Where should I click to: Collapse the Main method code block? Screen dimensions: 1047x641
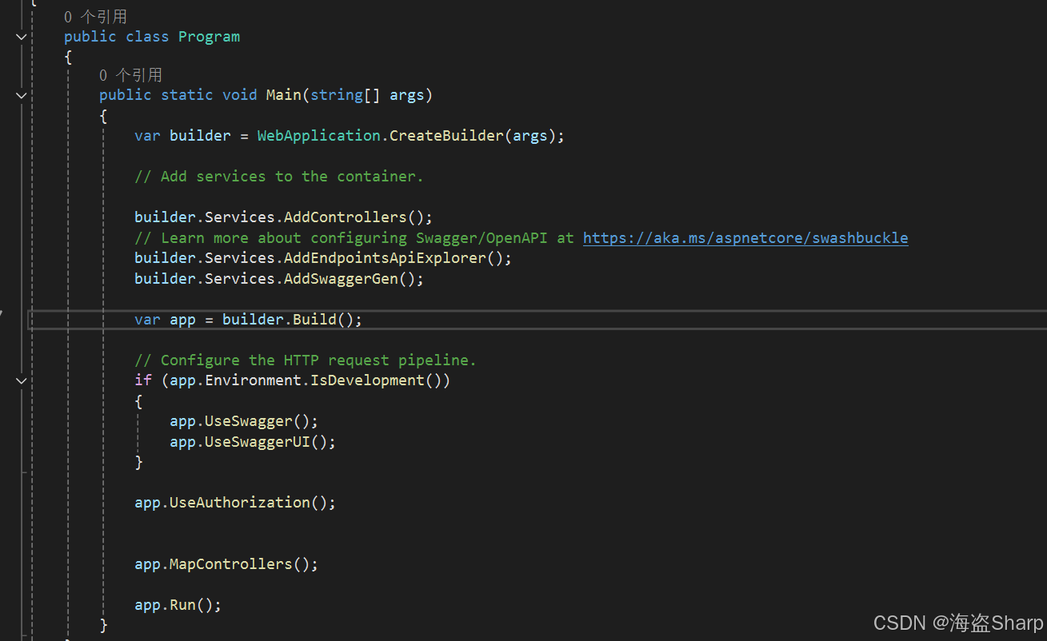pyautogui.click(x=21, y=95)
